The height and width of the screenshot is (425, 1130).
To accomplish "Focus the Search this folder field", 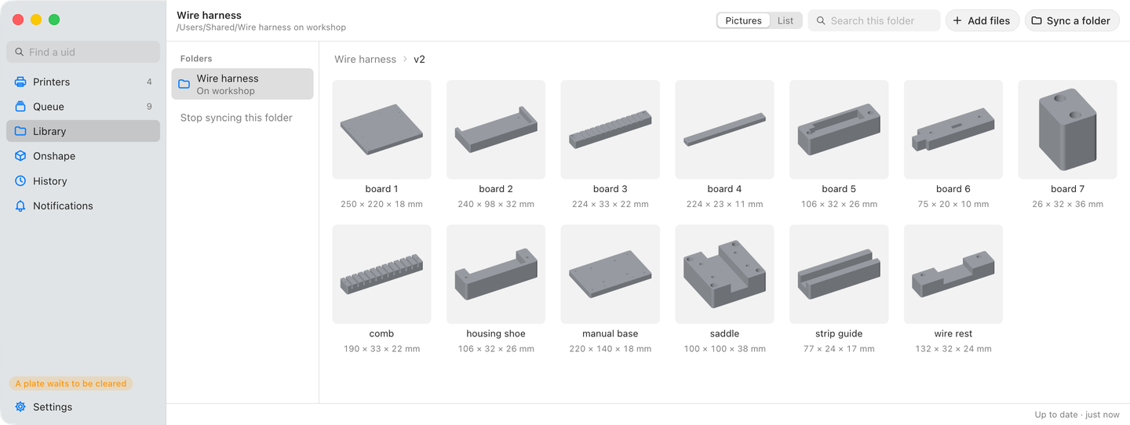I will [x=874, y=20].
